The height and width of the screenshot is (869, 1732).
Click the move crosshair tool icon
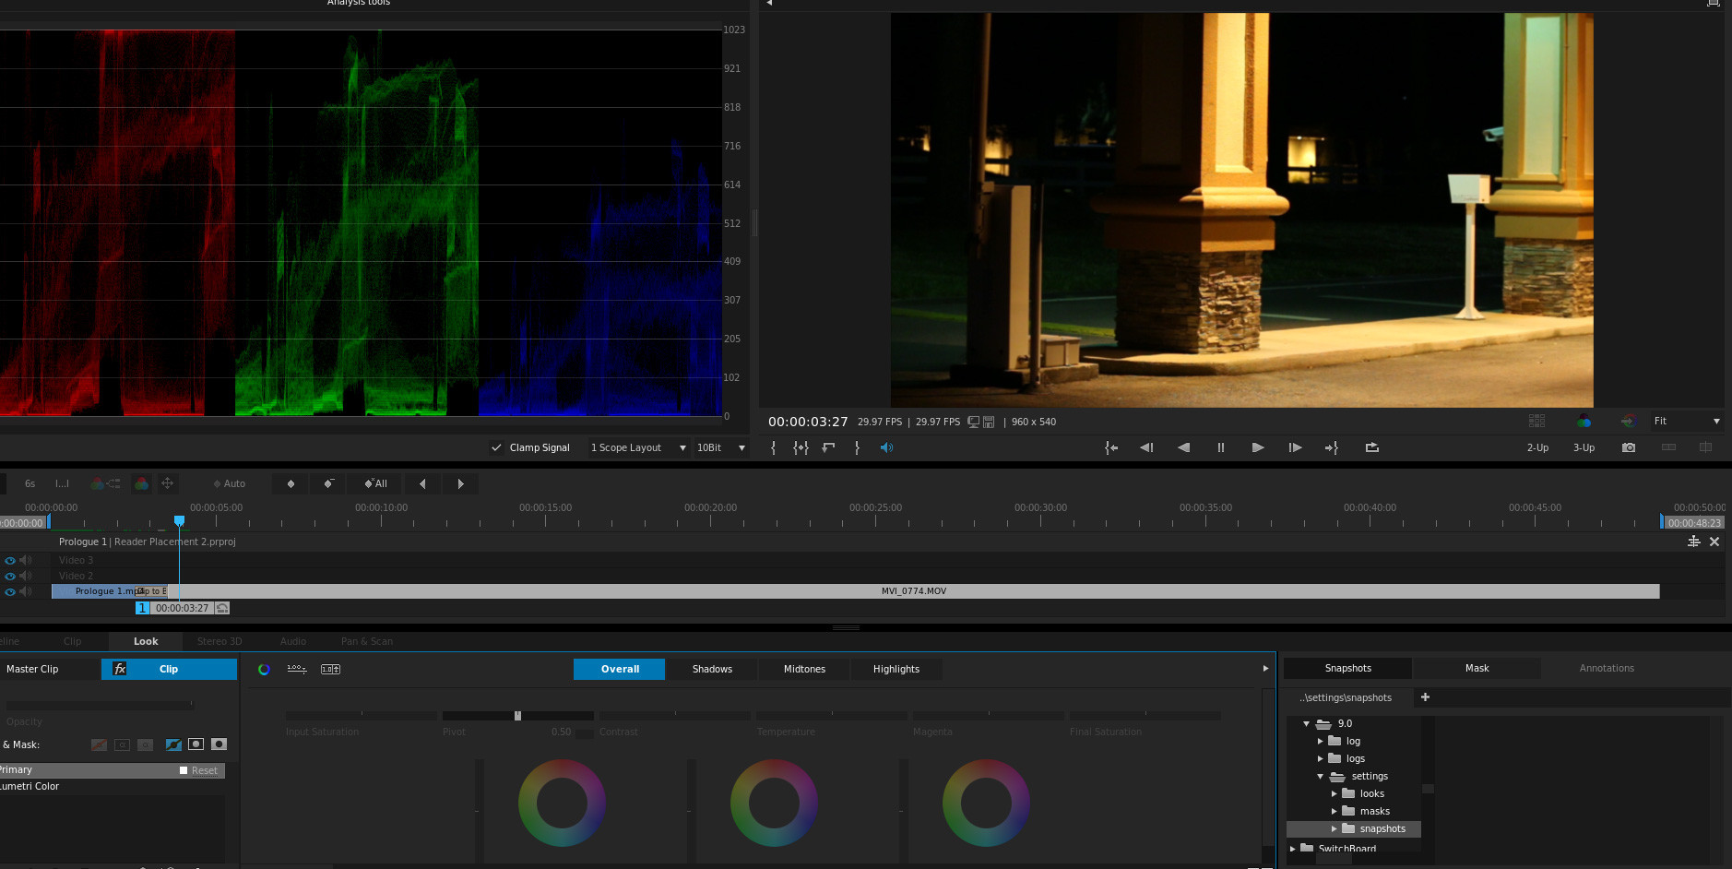(167, 483)
